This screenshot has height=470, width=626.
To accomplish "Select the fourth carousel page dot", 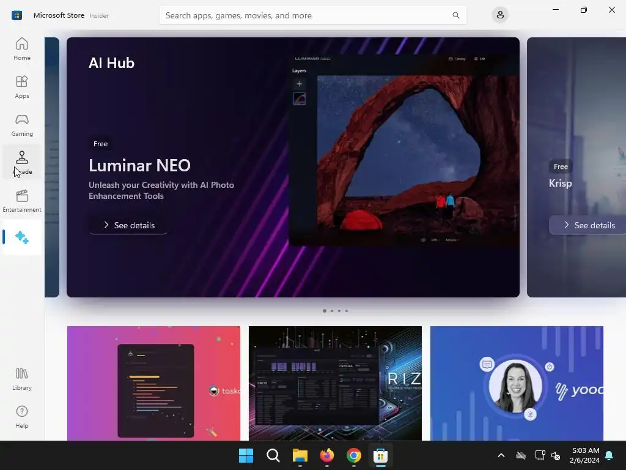I will (x=347, y=310).
